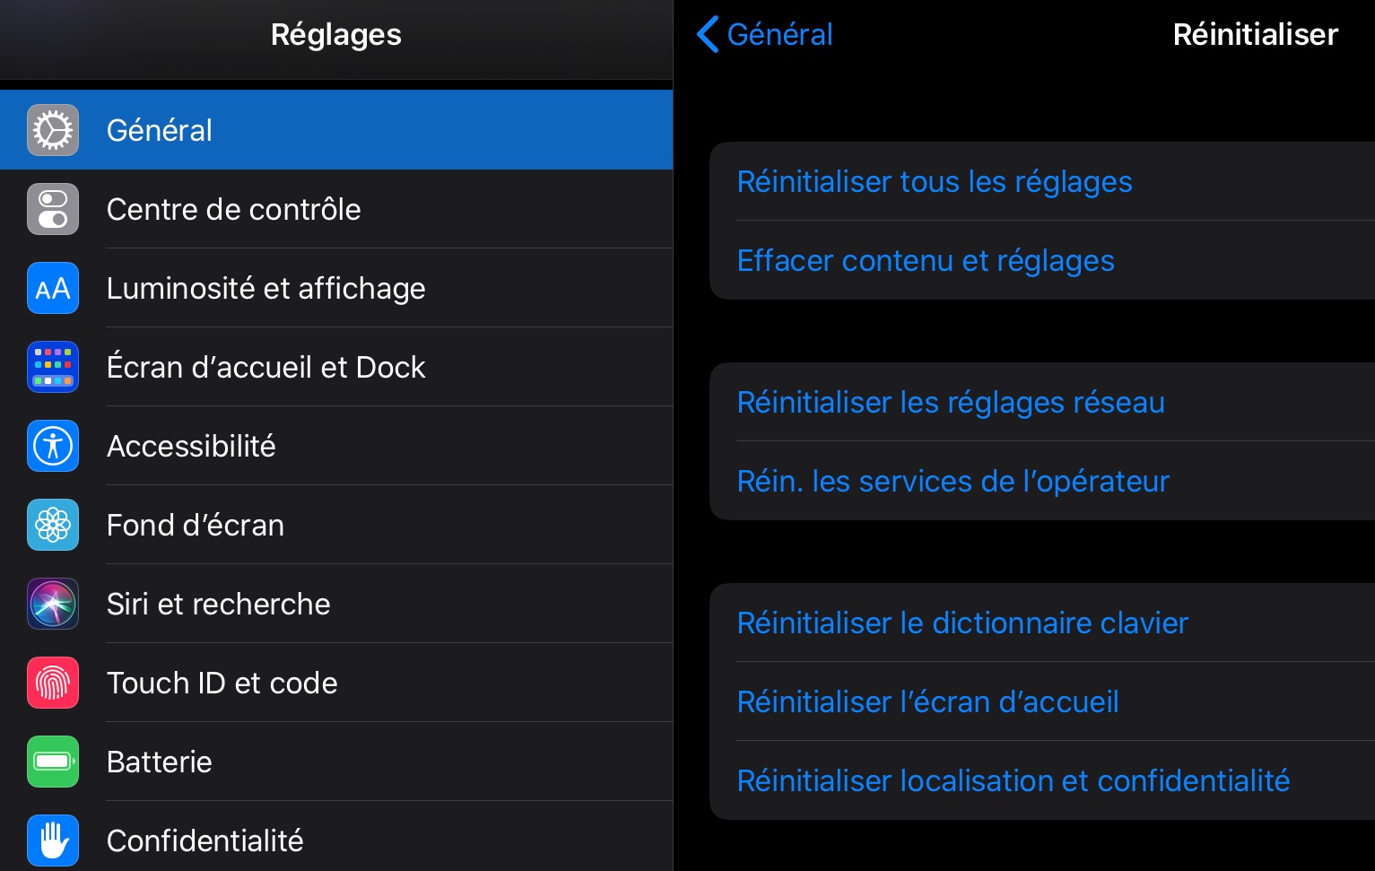Click the Accessibilité icon
The width and height of the screenshot is (1375, 871).
[x=53, y=446]
